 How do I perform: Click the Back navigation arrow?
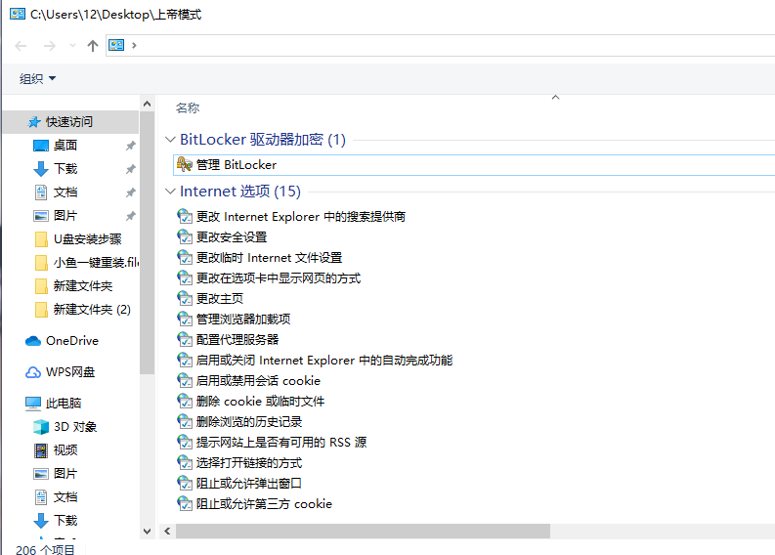pos(21,46)
